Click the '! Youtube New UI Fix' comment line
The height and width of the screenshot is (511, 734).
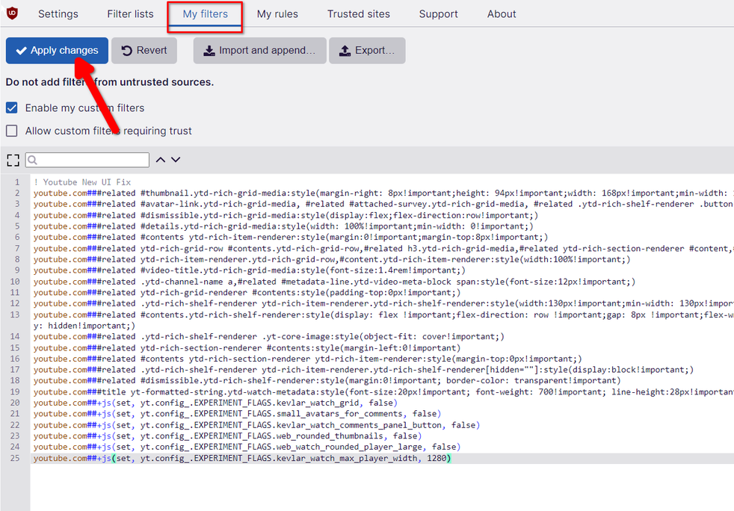[x=82, y=182]
